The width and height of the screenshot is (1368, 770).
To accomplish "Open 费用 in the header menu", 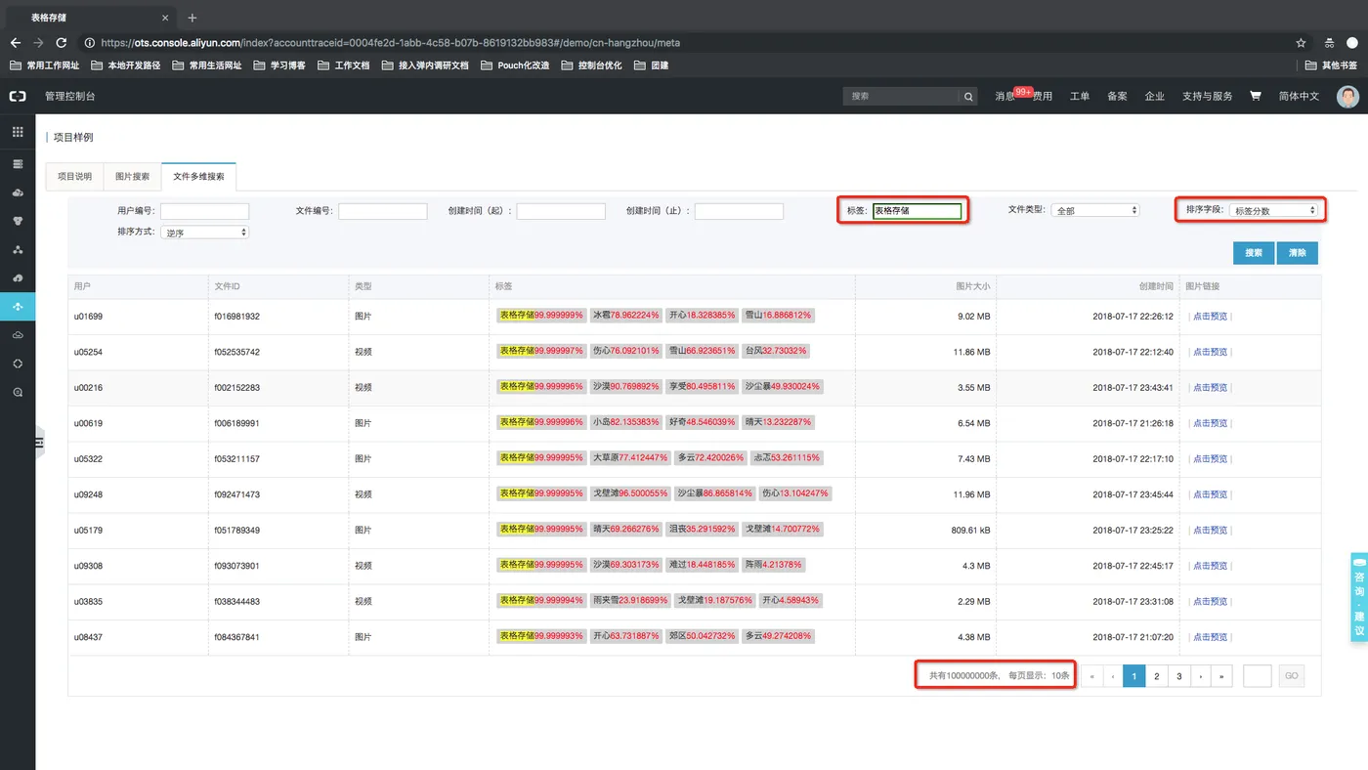I will coord(1043,96).
